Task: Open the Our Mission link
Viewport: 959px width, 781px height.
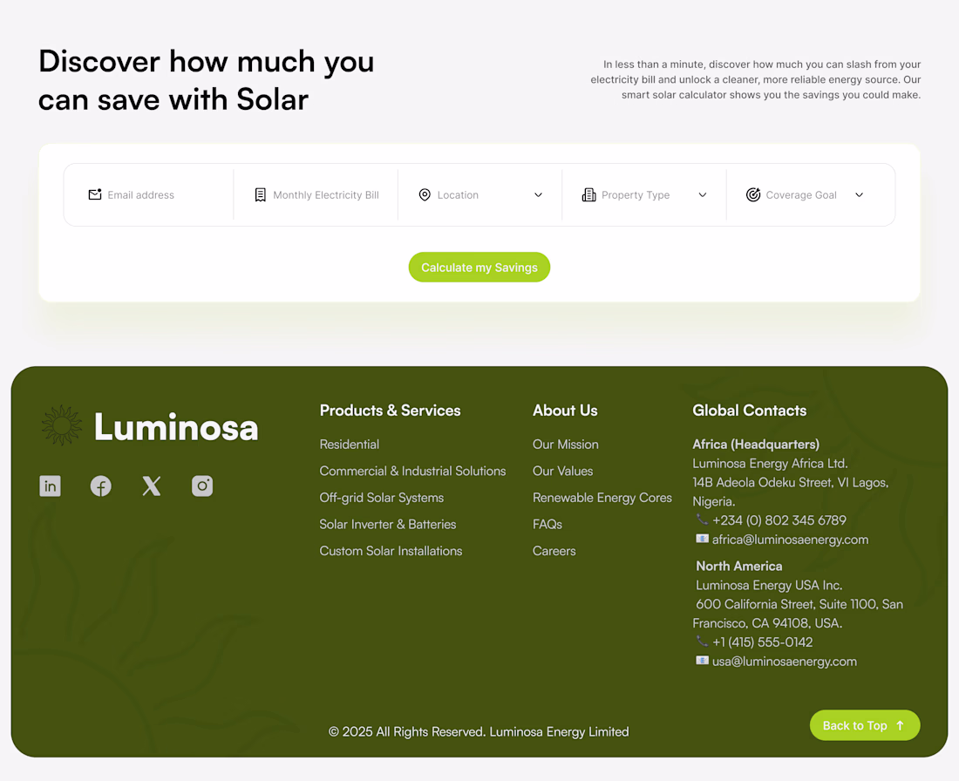Action: click(x=566, y=445)
